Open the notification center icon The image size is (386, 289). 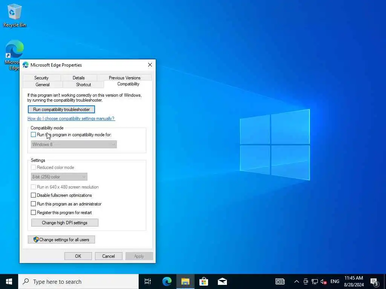(x=374, y=281)
